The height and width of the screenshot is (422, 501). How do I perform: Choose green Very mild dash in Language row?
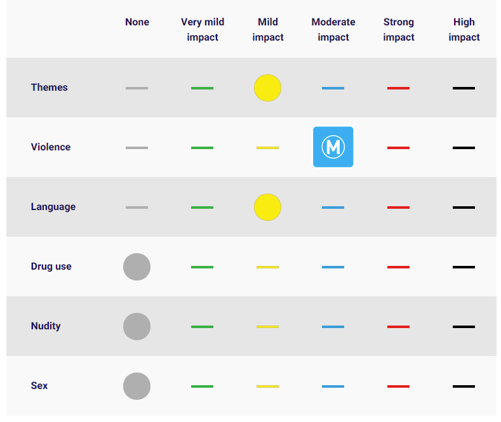(202, 208)
